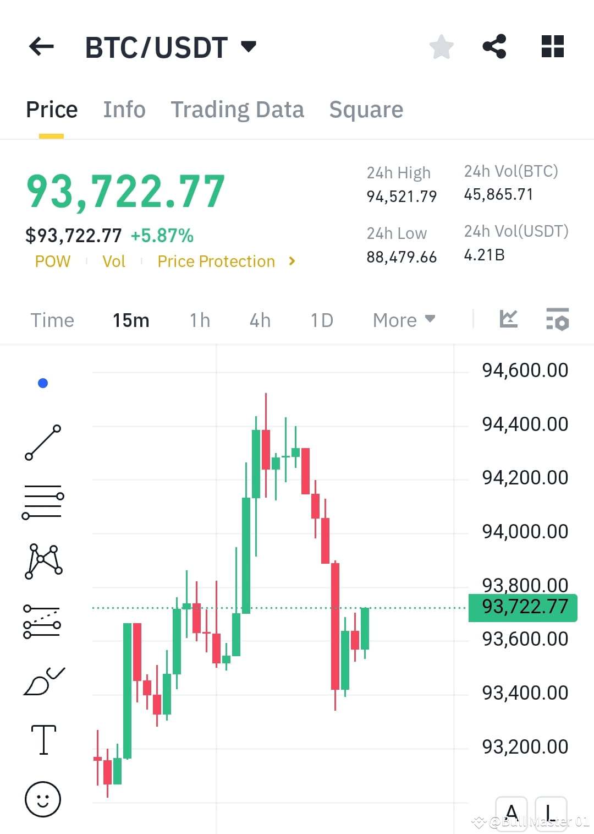Open the emoji sticker tool
The height and width of the screenshot is (834, 594).
pos(43,800)
